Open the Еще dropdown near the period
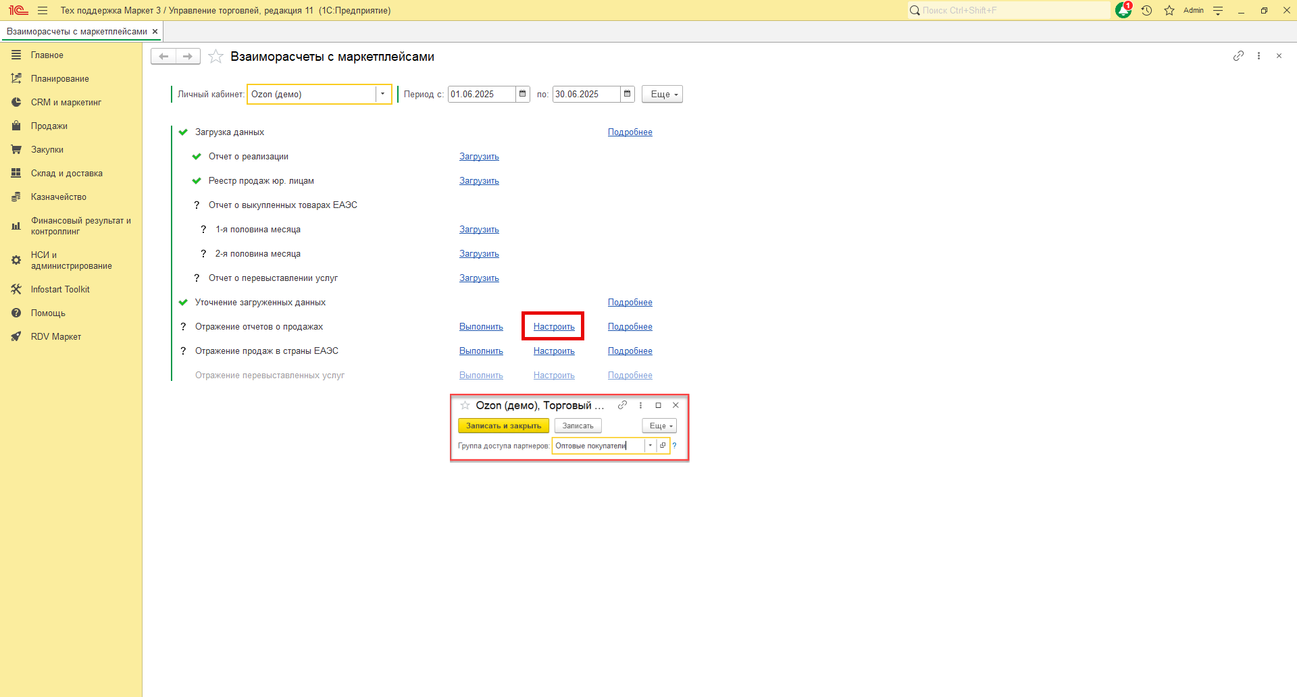Image resolution: width=1297 pixels, height=697 pixels. 662,94
